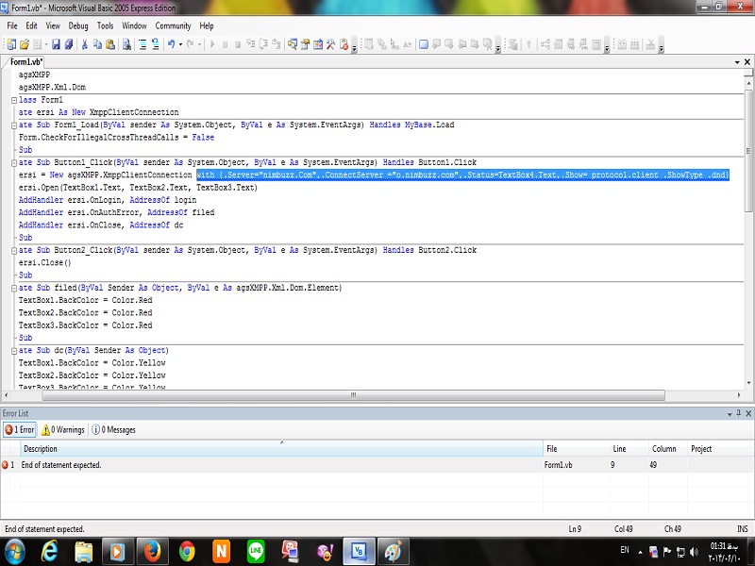Comment out the selected lines icon

point(143,44)
